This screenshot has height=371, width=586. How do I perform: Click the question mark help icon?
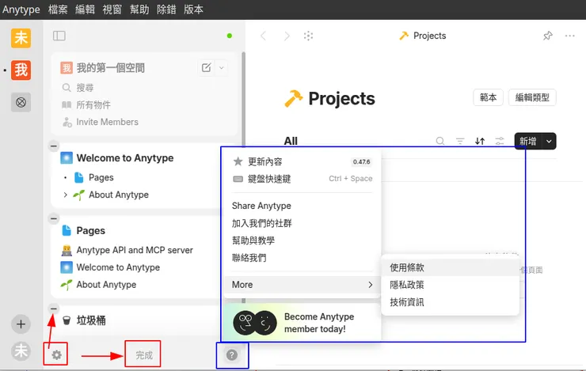(x=232, y=355)
